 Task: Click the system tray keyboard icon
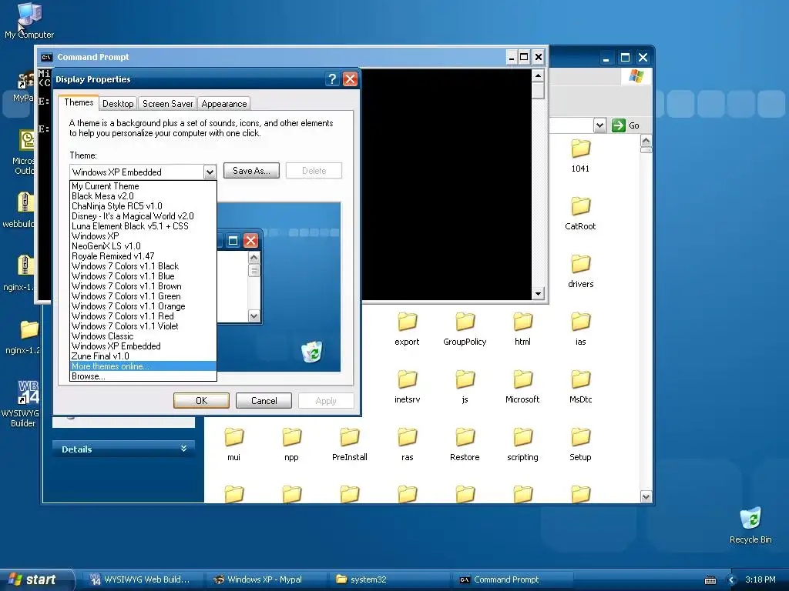pyautogui.click(x=710, y=580)
